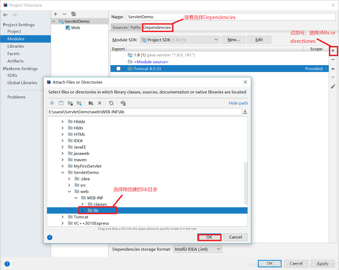Remove module with minus icon

coord(65,14)
